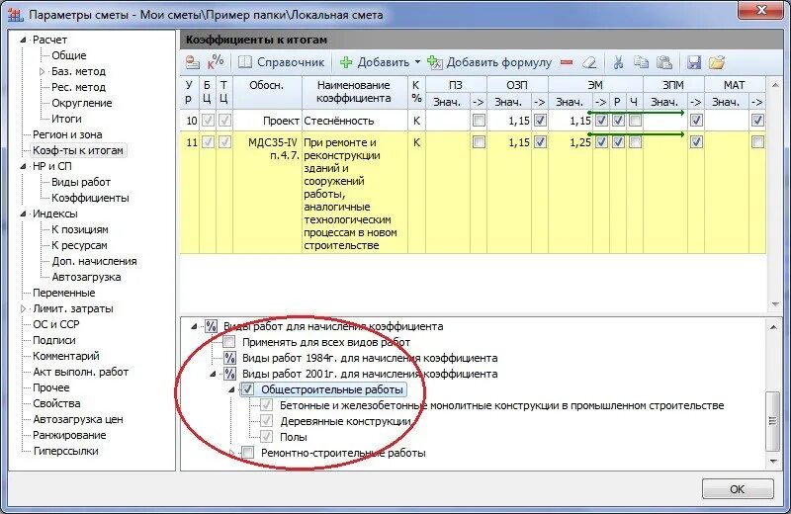
Task: Click the scissors cut icon
Action: click(x=618, y=62)
